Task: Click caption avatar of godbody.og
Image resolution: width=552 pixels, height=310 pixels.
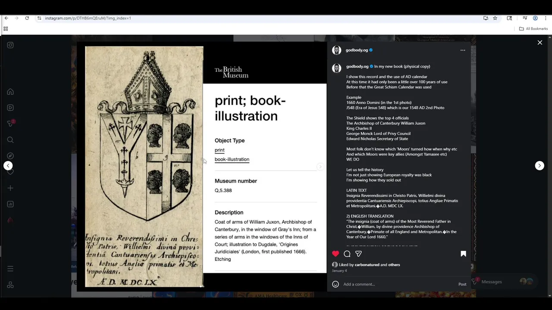Action: pos(337,68)
